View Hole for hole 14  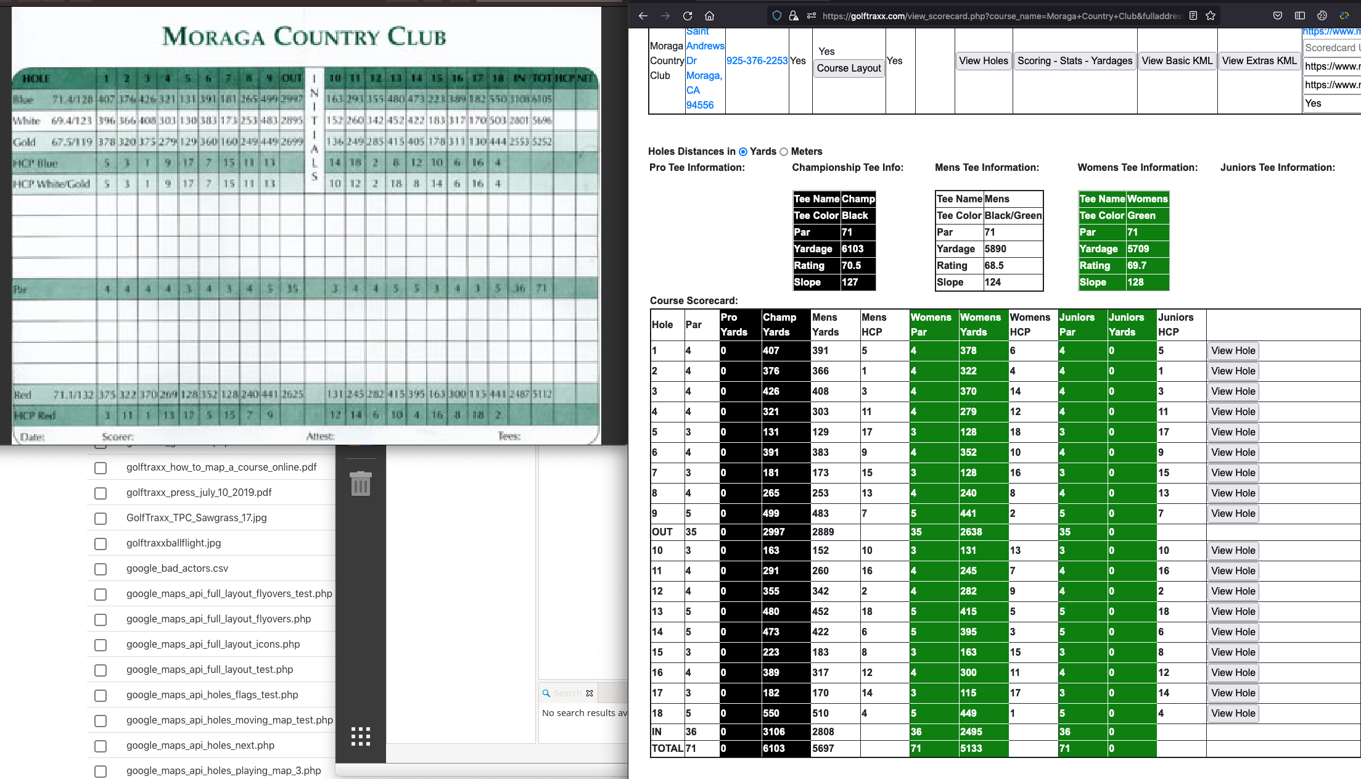(1233, 632)
